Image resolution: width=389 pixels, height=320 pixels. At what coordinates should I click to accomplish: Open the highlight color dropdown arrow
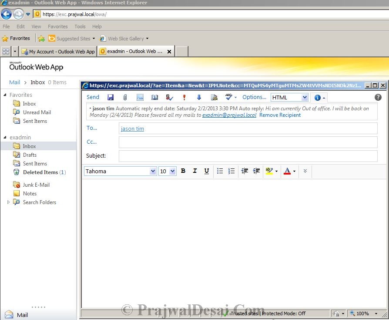[276, 171]
